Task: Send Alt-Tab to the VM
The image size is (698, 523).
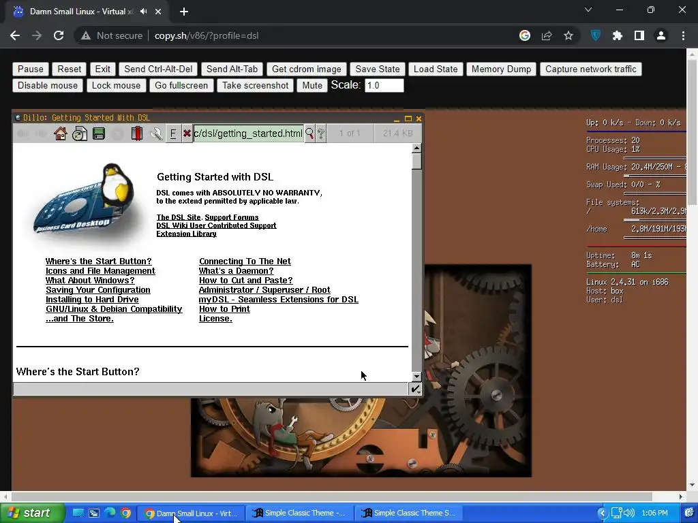Action: click(x=232, y=69)
